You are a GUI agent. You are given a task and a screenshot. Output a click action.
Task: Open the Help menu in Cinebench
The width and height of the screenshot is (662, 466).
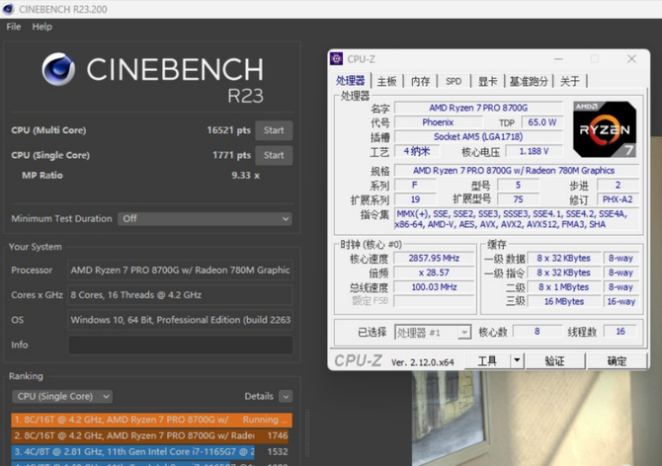(x=41, y=27)
